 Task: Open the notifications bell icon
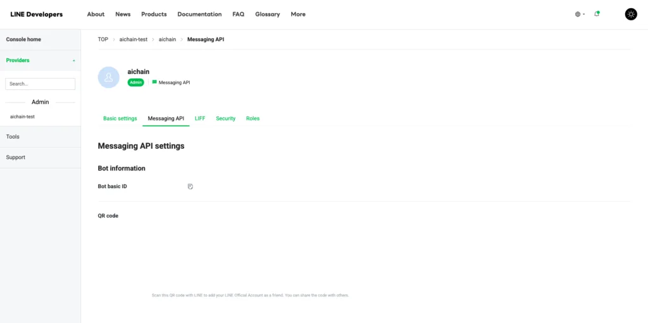pyautogui.click(x=597, y=14)
